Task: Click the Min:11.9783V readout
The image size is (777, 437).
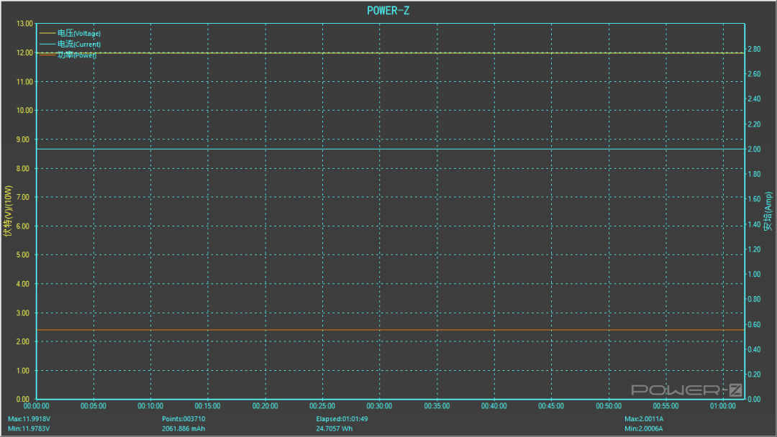Action: point(29,428)
